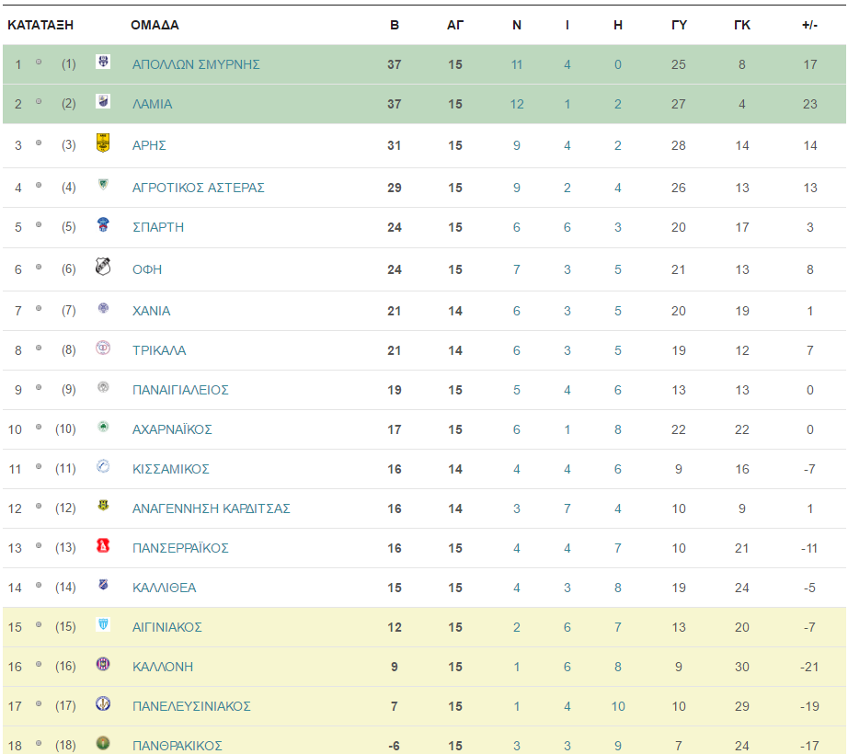Click the ΟΦΗ black-and-white crest icon
This screenshot has height=754, width=848.
click(x=103, y=267)
